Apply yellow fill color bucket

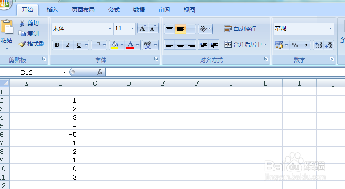pyautogui.click(x=115, y=45)
